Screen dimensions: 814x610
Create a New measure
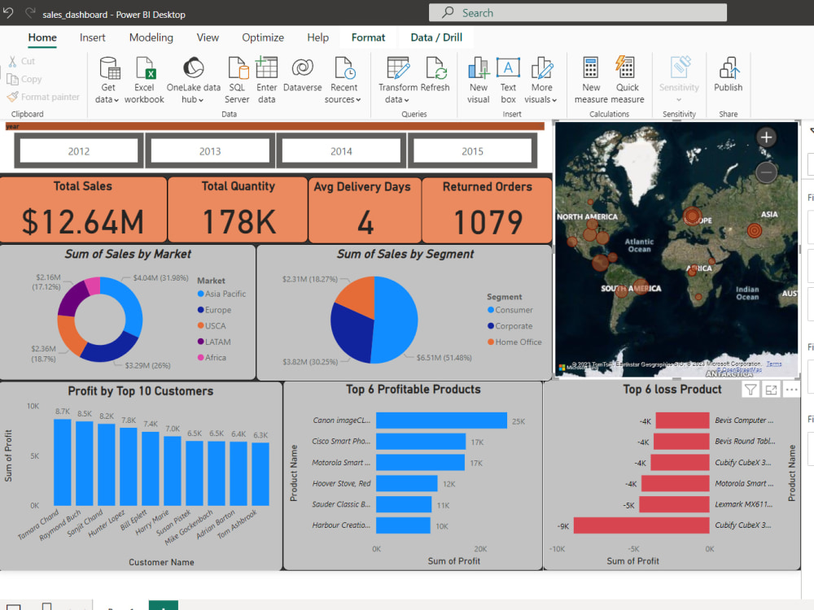point(590,77)
